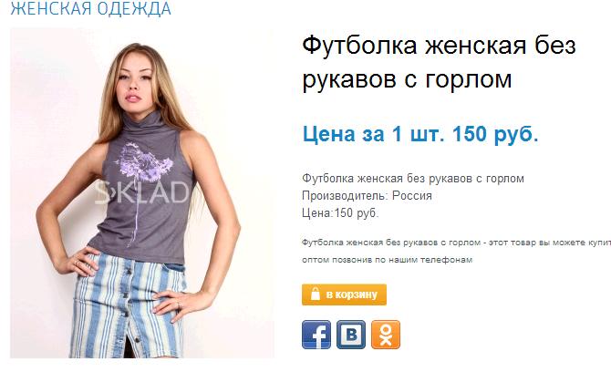The width and height of the screenshot is (611, 372).
Task: Click the grey turtleneck collar in photo
Action: click(143, 121)
